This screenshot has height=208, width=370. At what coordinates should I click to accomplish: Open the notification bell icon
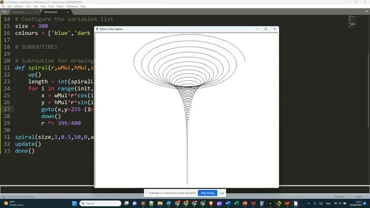tap(365, 203)
